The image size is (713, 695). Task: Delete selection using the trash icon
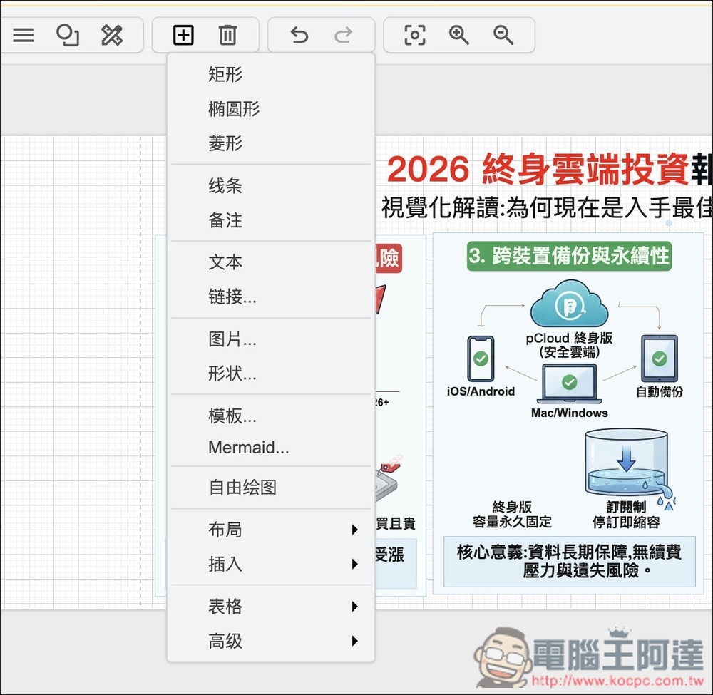228,35
